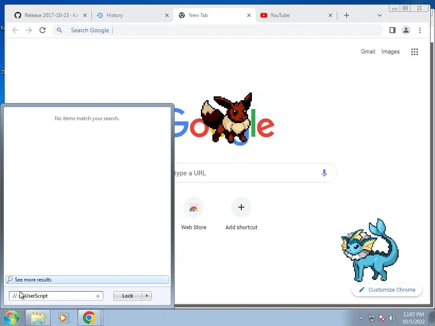The height and width of the screenshot is (326, 435).
Task: Open the Web Store shortcut
Action: coord(194,214)
